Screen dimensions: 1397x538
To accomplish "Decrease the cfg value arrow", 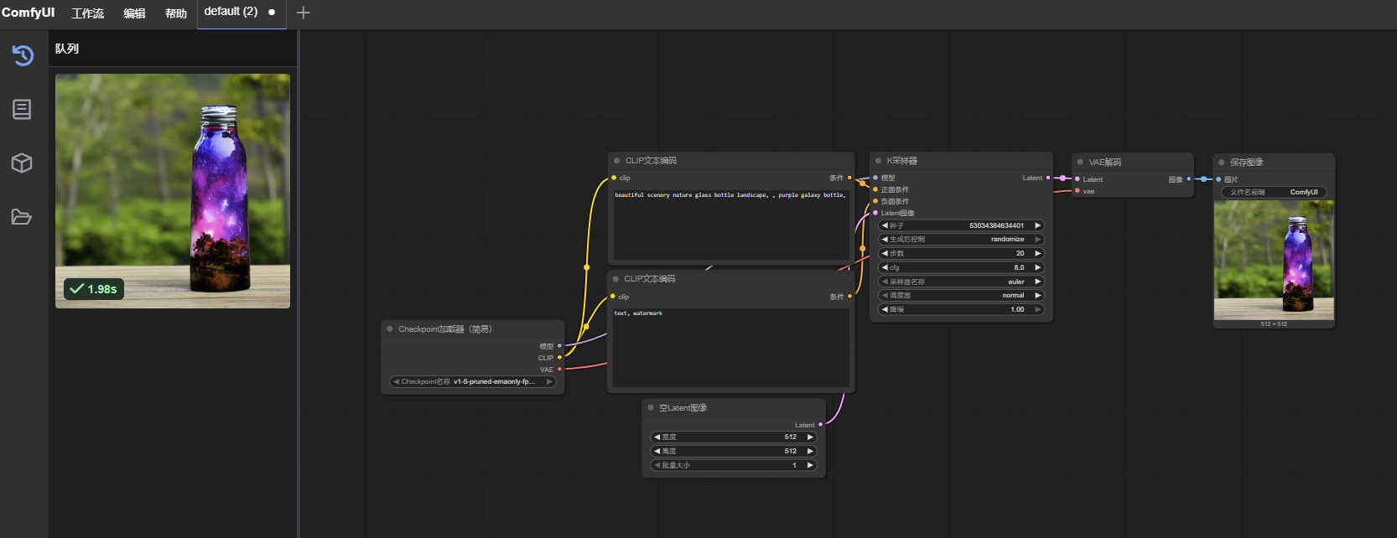I will click(884, 267).
